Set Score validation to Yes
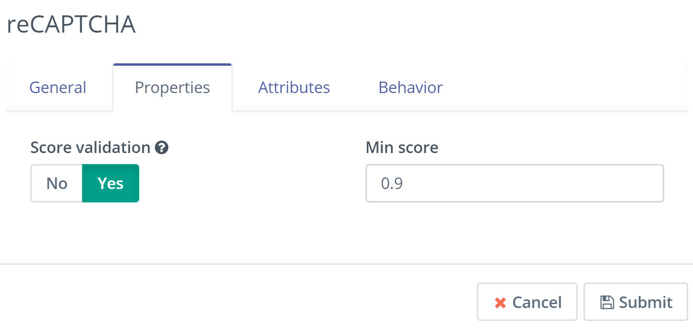The height and width of the screenshot is (331, 693). [110, 183]
